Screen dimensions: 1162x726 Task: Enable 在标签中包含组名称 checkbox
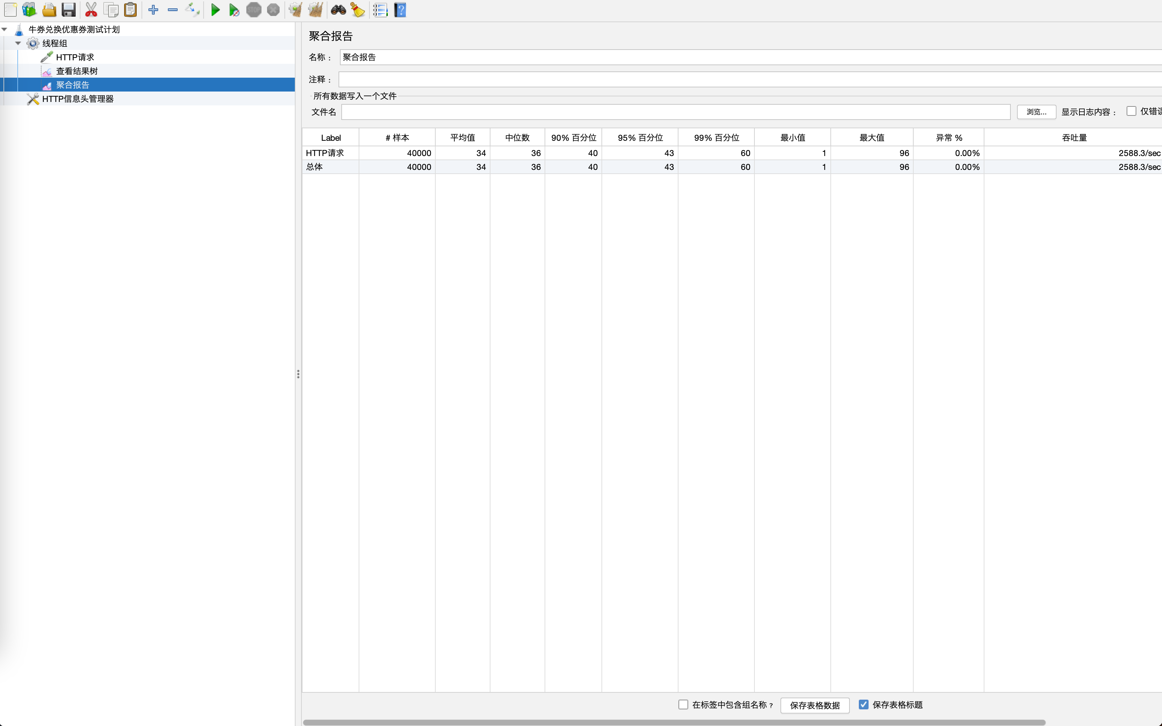(683, 705)
